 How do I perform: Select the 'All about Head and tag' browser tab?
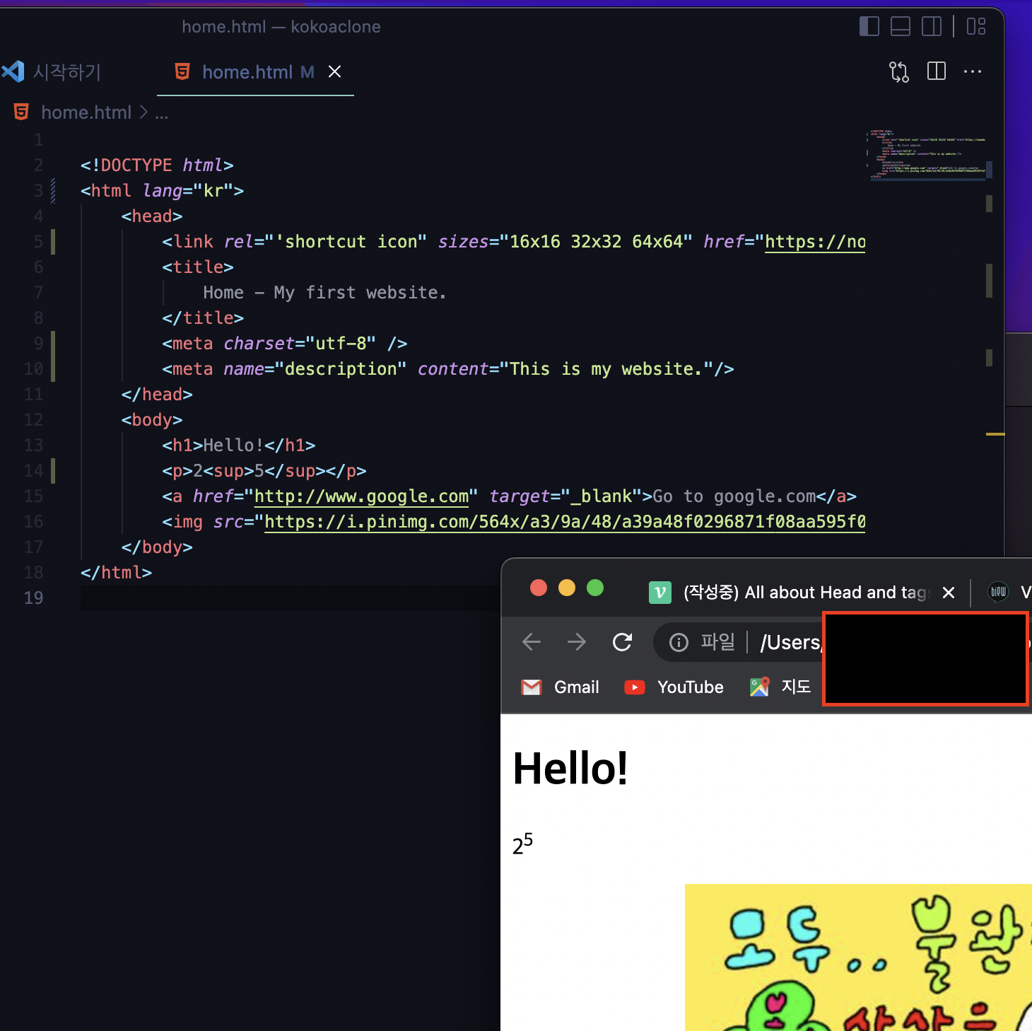804,593
